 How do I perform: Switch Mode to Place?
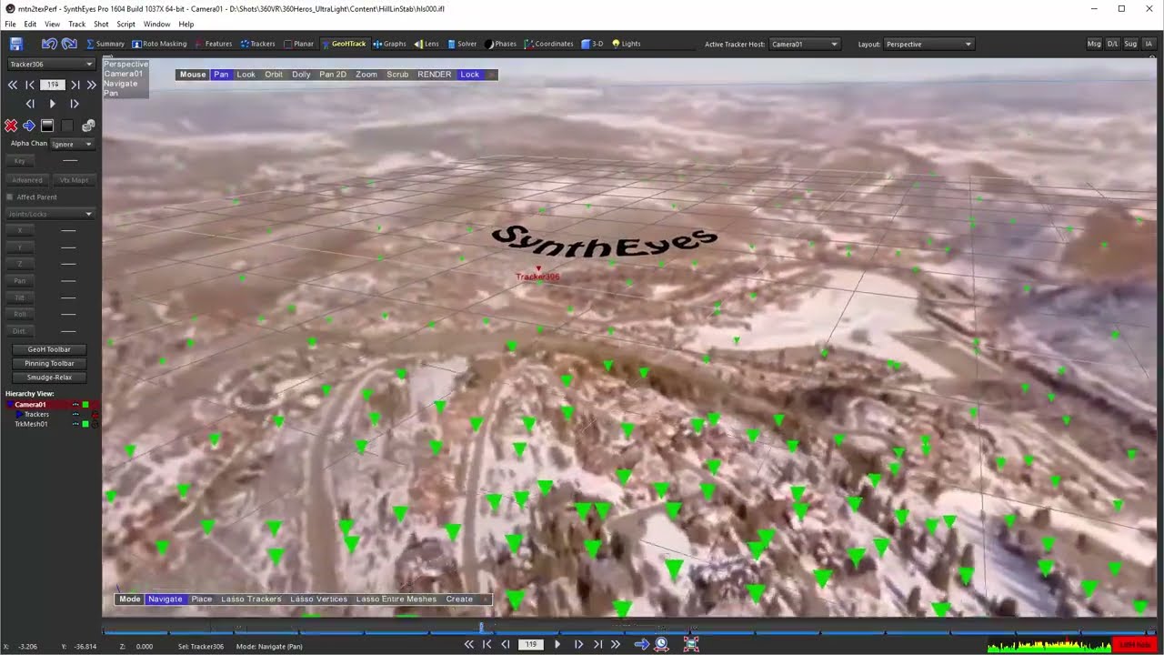(202, 600)
